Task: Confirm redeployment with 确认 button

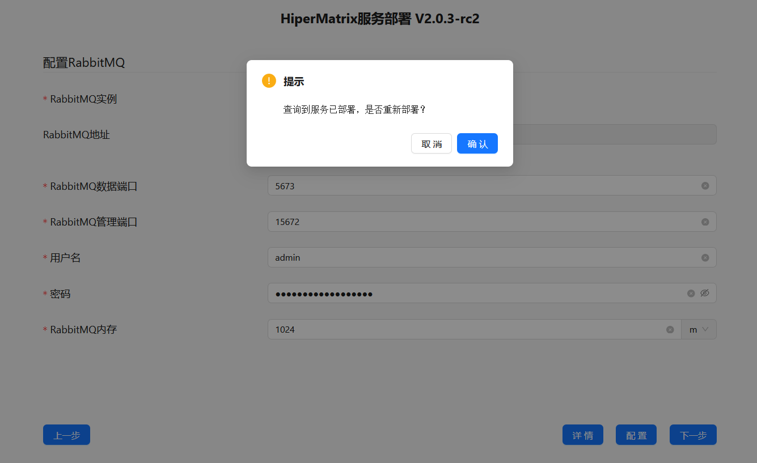Action: [x=477, y=143]
